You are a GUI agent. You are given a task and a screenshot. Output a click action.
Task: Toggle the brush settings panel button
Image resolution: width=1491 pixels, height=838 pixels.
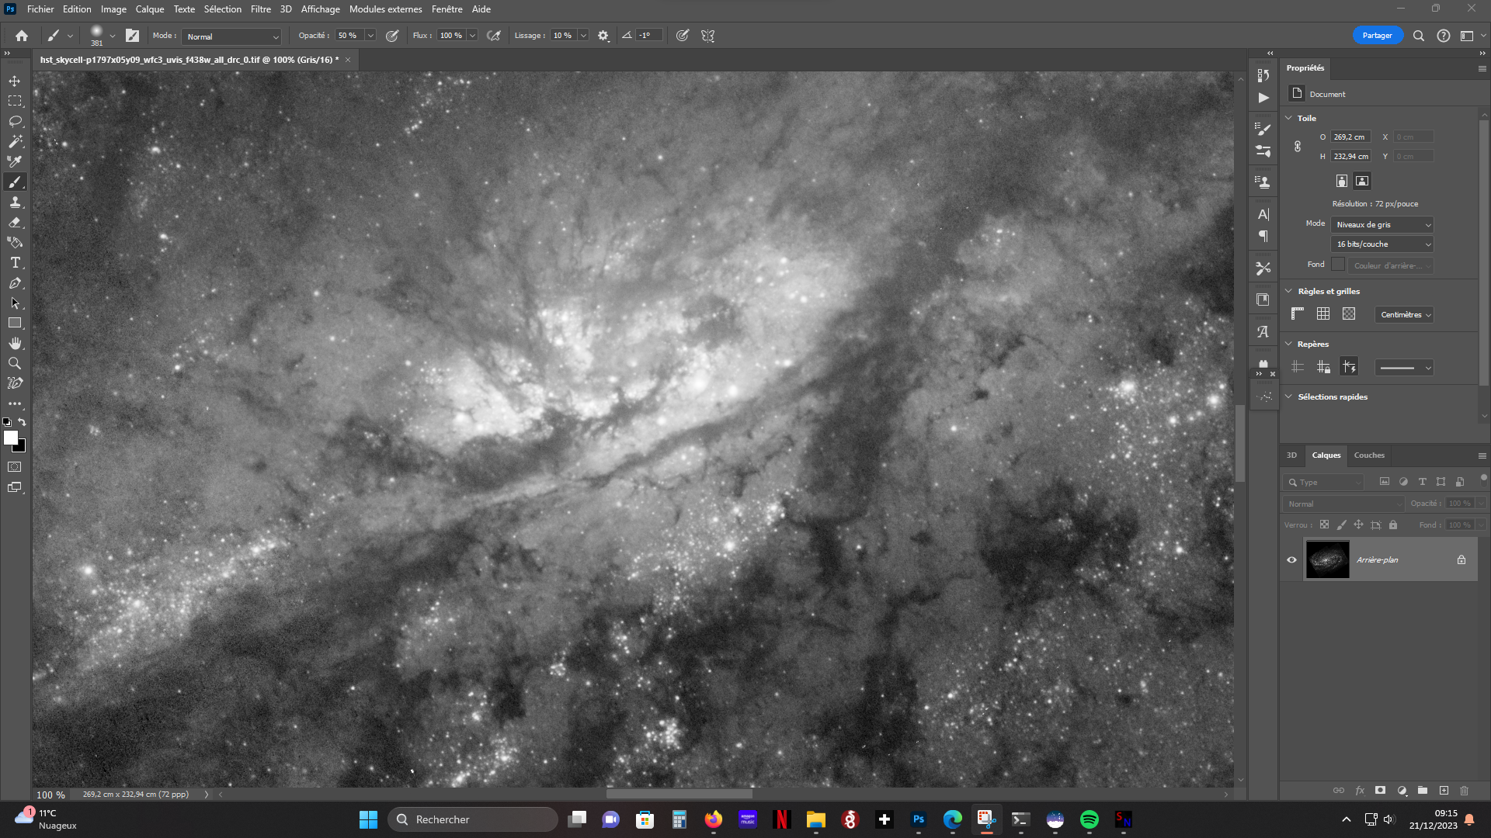coord(133,36)
